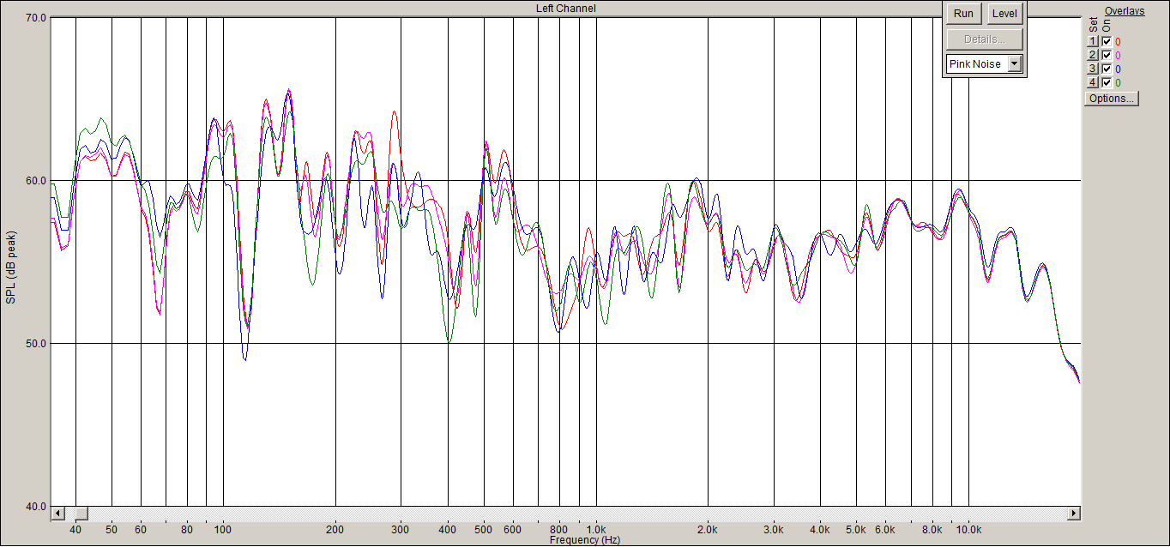This screenshot has height=547, width=1170.
Task: Store trace with Set button 3
Action: [1093, 69]
